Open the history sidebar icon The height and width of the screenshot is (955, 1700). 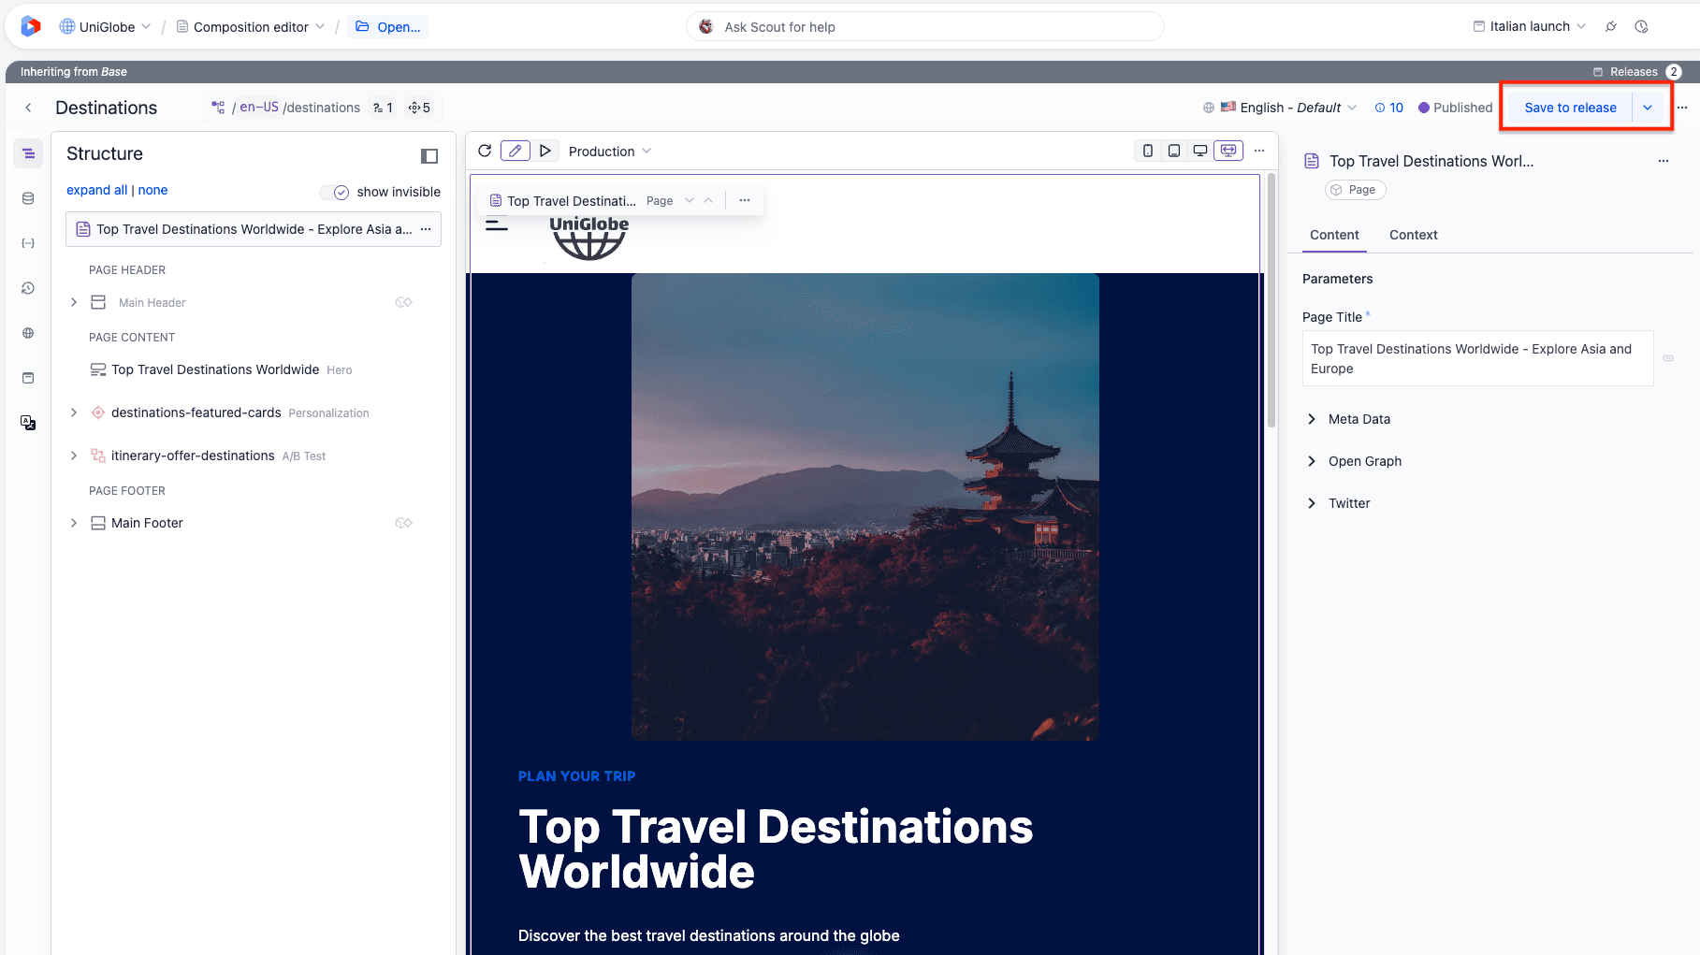click(x=28, y=288)
